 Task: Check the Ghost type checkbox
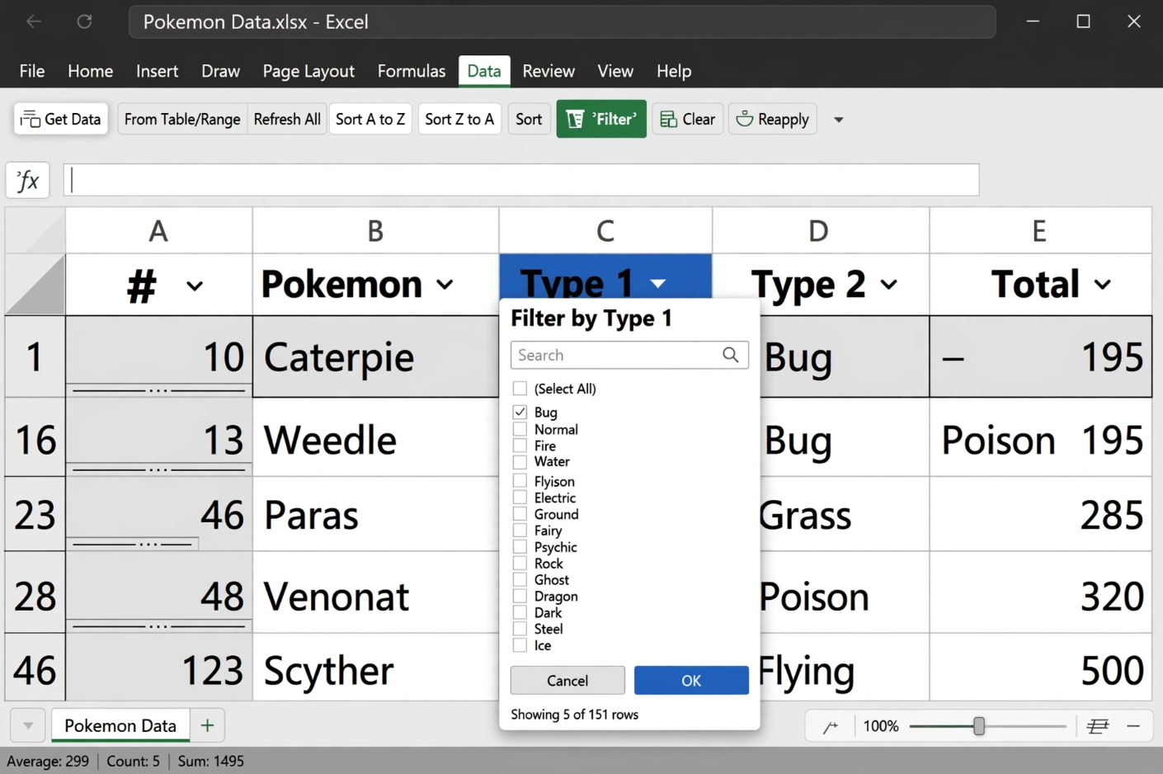[520, 579]
